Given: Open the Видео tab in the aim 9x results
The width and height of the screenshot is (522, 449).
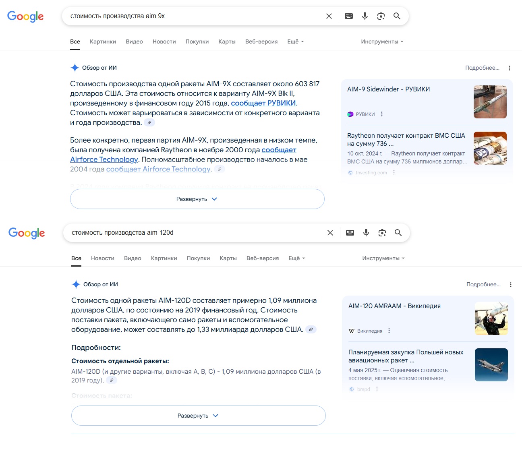Looking at the screenshot, I should [x=134, y=41].
